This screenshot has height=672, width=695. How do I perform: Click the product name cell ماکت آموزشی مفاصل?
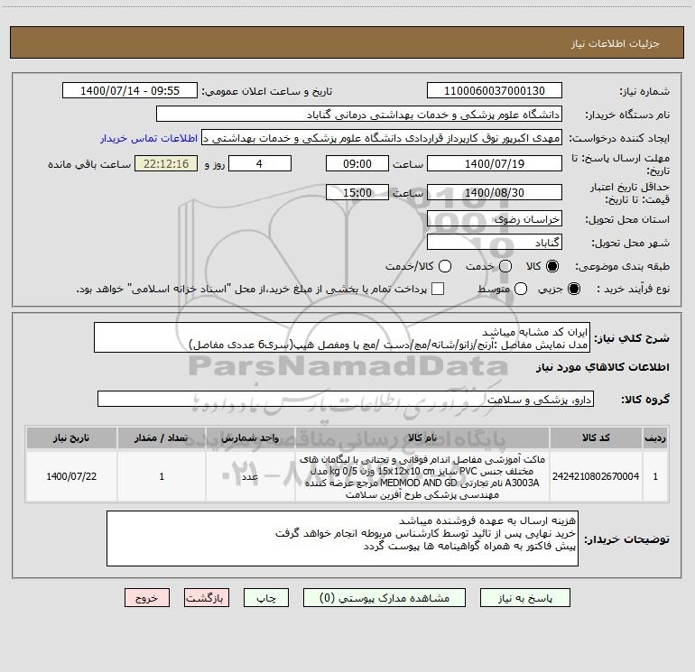coord(422,476)
